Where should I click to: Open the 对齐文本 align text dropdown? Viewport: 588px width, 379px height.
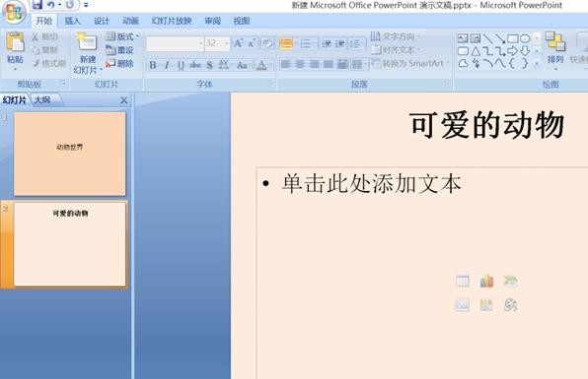(x=396, y=50)
